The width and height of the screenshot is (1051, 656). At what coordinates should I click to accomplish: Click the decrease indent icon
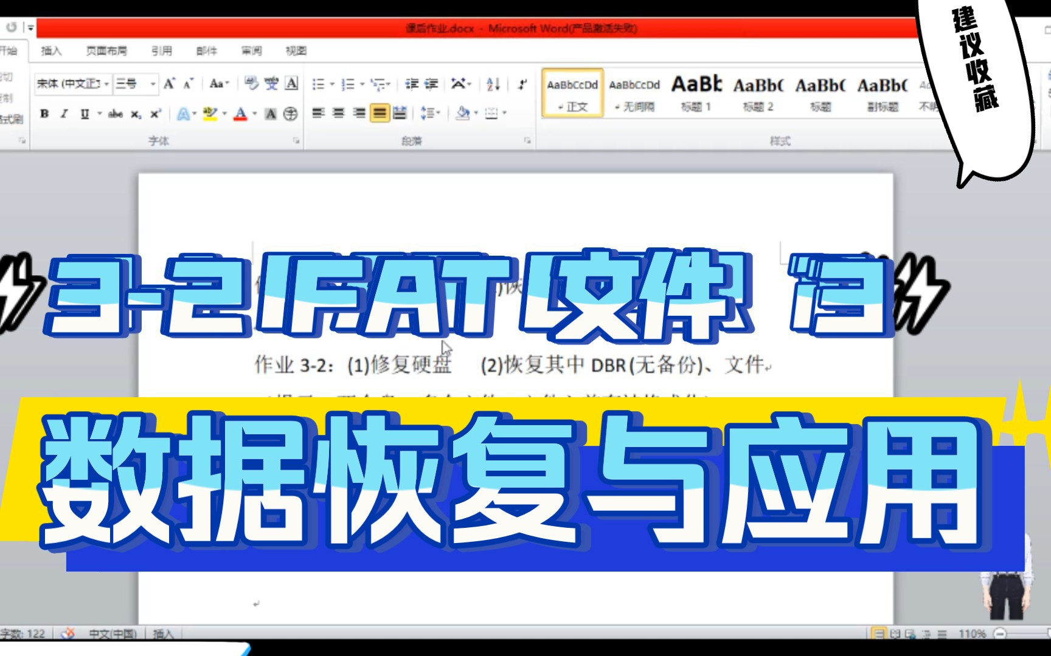[x=412, y=84]
